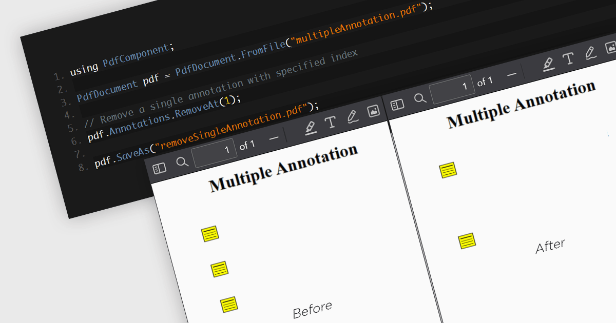
Task: Open the top sticky note in Before document
Action: point(210,234)
